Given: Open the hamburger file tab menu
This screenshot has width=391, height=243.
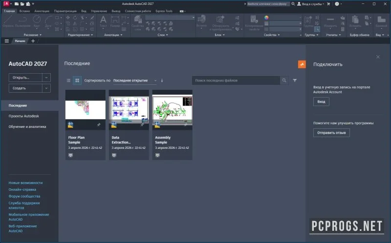Looking at the screenshot, I should pos(7,41).
